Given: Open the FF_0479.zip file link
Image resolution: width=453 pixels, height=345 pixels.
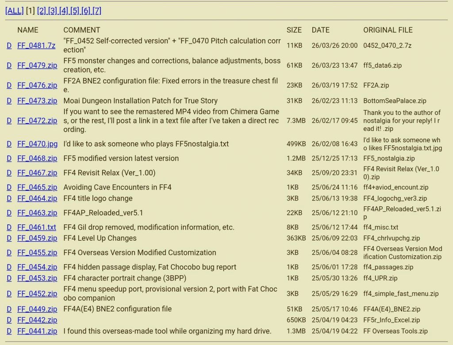Looking at the screenshot, I should (x=37, y=65).
